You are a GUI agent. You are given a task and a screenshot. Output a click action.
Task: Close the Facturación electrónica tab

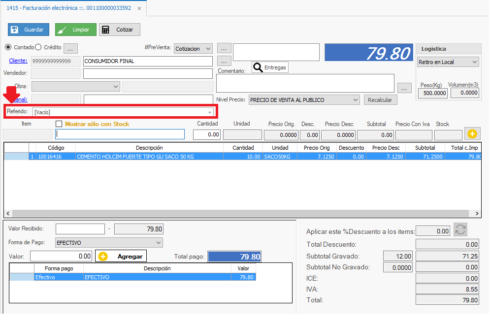139,8
